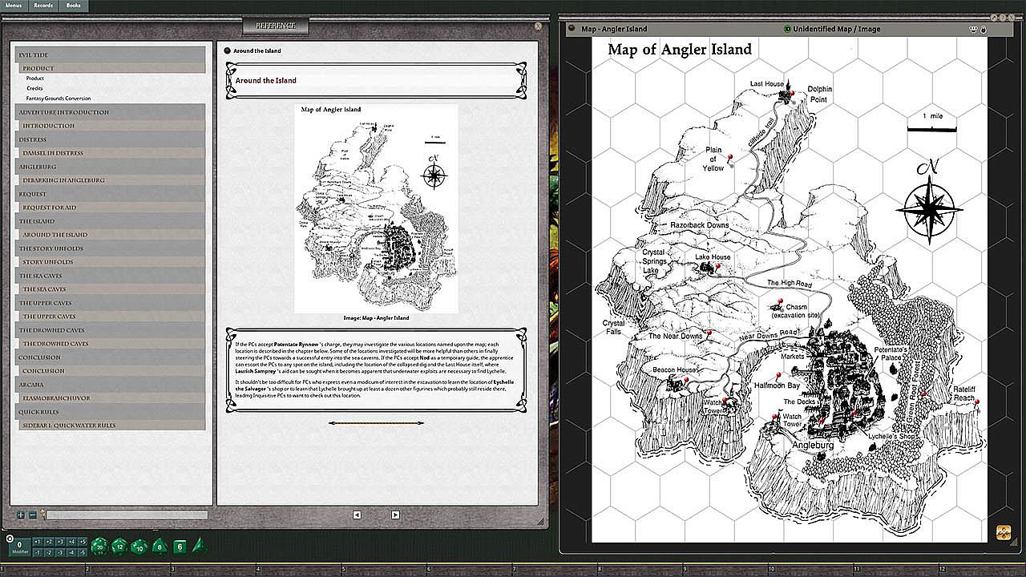1026x577 pixels.
Task: Toggle the +3 modifier button
Action: click(x=60, y=542)
